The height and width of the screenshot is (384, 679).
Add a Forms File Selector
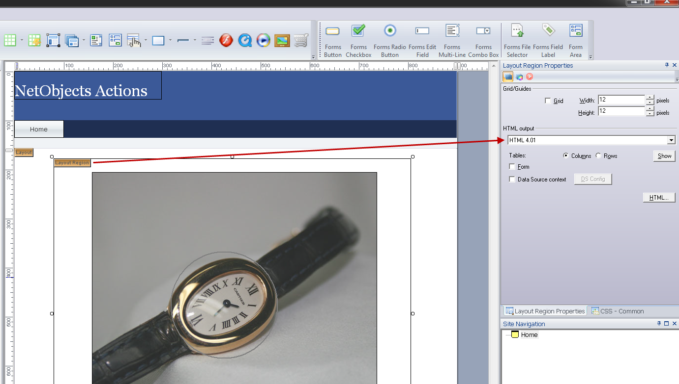(x=517, y=41)
